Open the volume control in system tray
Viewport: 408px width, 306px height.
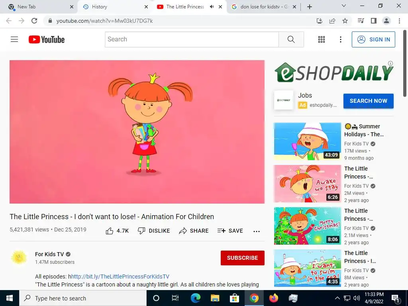(357, 298)
